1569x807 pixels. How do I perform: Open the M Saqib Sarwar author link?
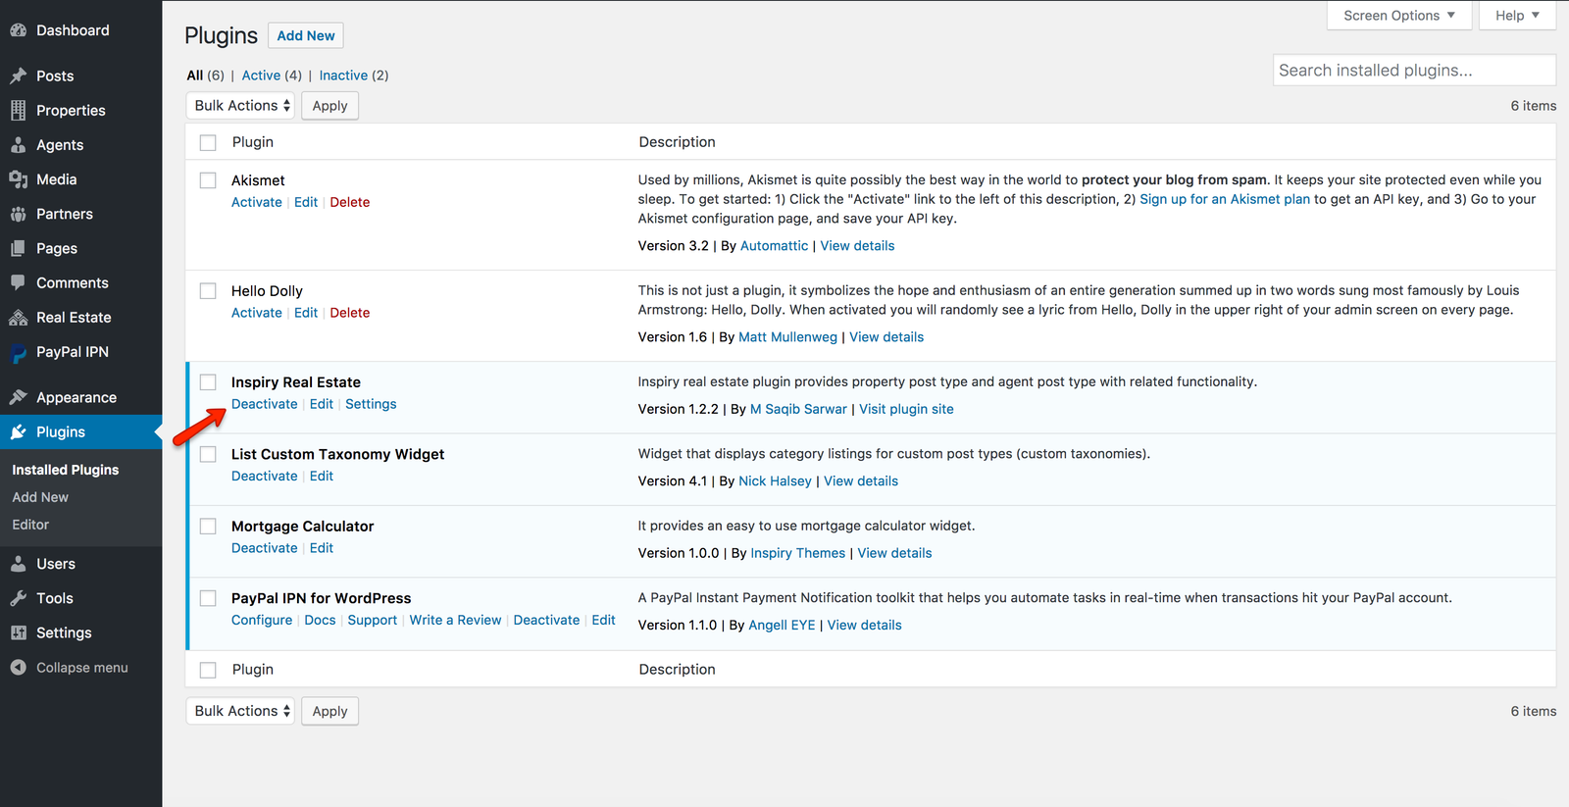(798, 409)
